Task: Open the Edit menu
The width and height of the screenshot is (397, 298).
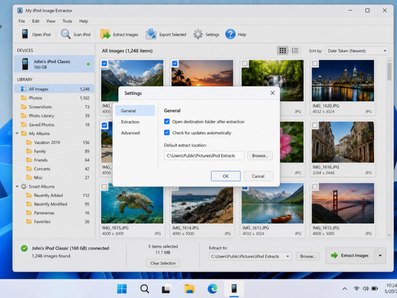Action: pos(36,21)
